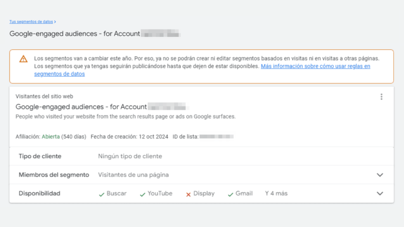Click the green check next to Gmail
Screen dimensions: 404x227
(230, 194)
